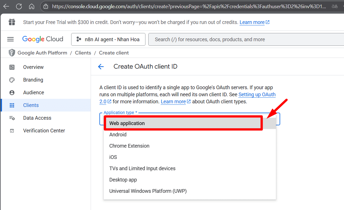The width and height of the screenshot is (344, 210).
Task: Go to Google Cloud home via logo
Action: point(43,39)
